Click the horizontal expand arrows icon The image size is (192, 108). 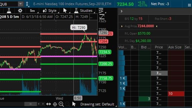(48, 104)
